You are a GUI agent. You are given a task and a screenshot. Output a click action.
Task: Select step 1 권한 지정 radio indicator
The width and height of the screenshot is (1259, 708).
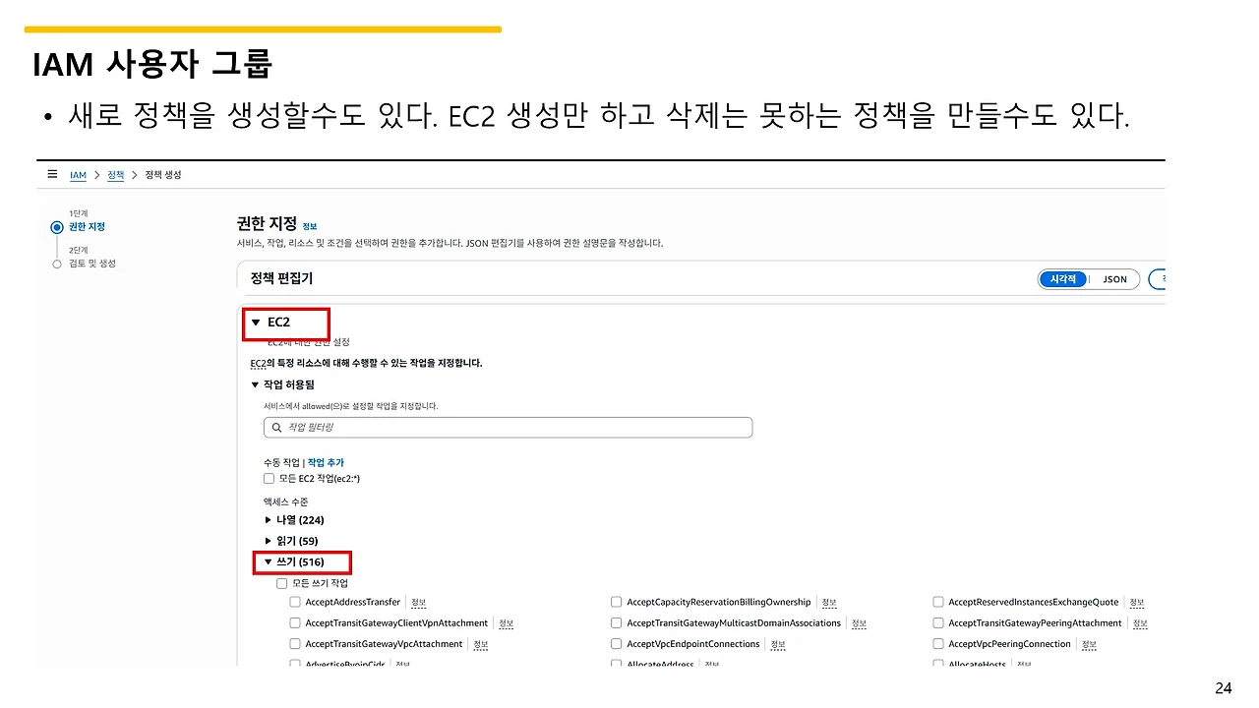coord(57,227)
